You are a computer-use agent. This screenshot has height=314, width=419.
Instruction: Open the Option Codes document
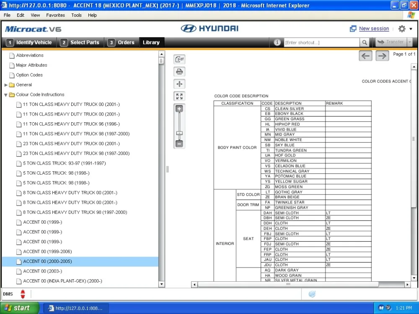click(29, 75)
